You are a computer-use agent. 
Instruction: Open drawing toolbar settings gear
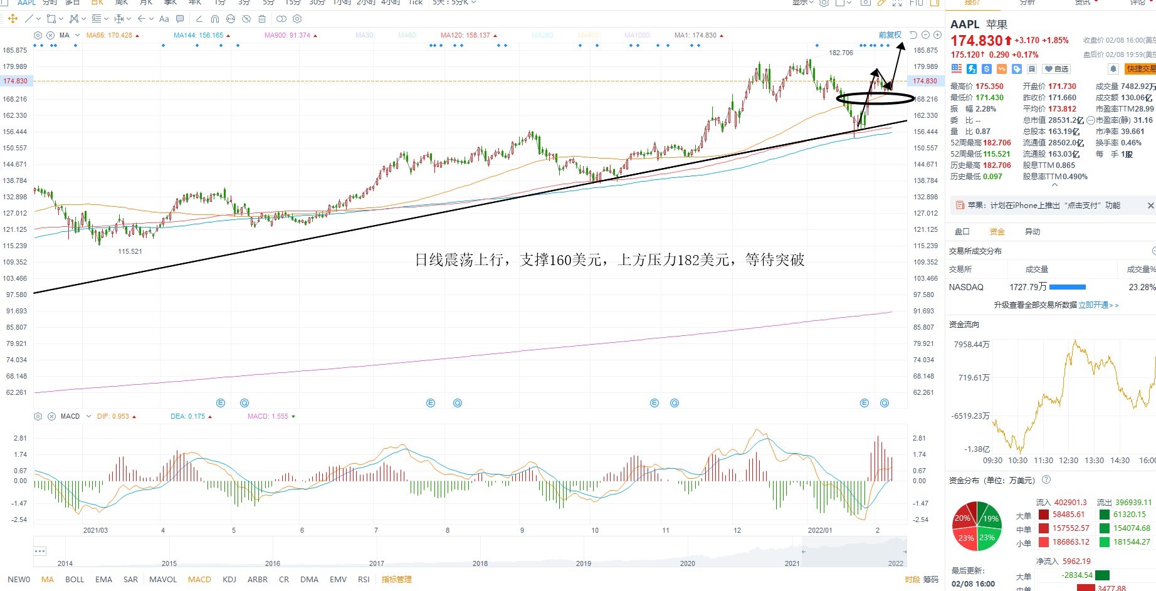tap(297, 19)
